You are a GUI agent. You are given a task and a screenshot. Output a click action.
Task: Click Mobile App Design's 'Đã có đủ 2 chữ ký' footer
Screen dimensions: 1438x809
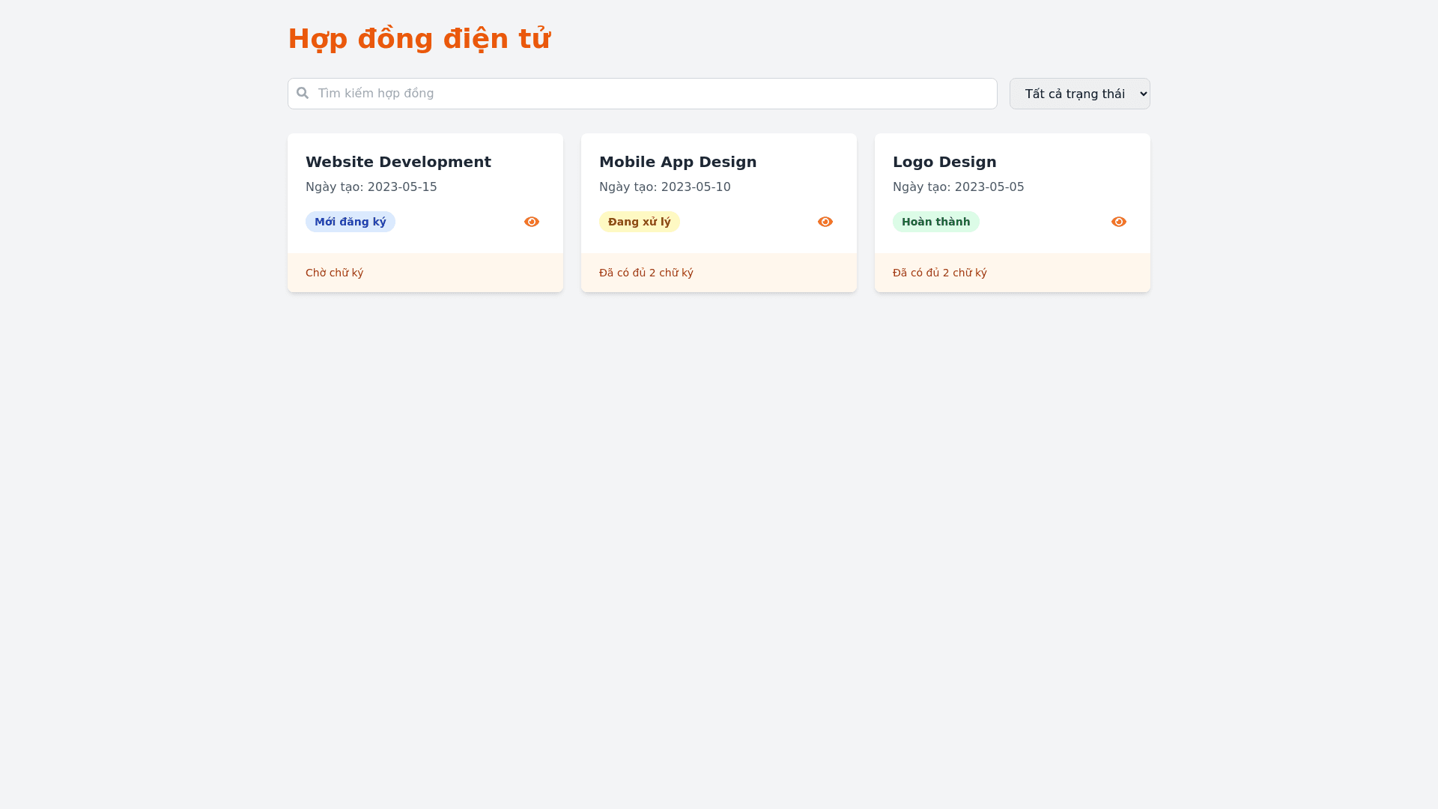point(646,273)
